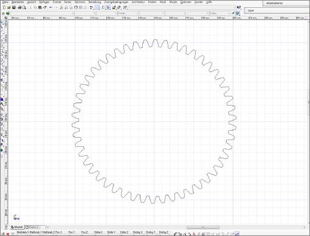Open the Arbeitsebenen panel button
This screenshot has width=310, height=236.
tap(286, 3)
